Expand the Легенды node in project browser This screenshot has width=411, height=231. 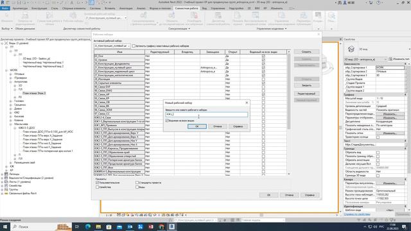click(x=2, y=174)
